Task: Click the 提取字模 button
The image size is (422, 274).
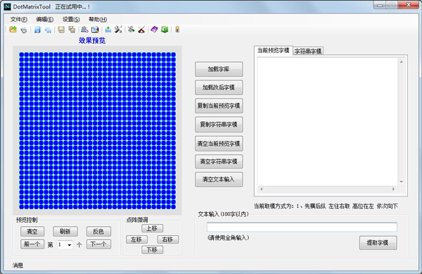Action: 378,243
